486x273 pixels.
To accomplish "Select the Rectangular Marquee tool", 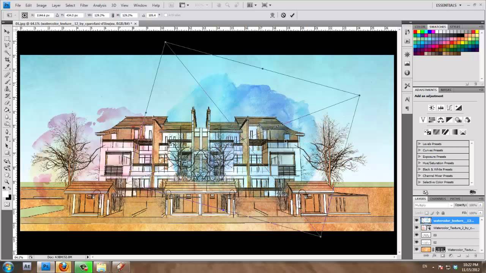I will click(7, 38).
